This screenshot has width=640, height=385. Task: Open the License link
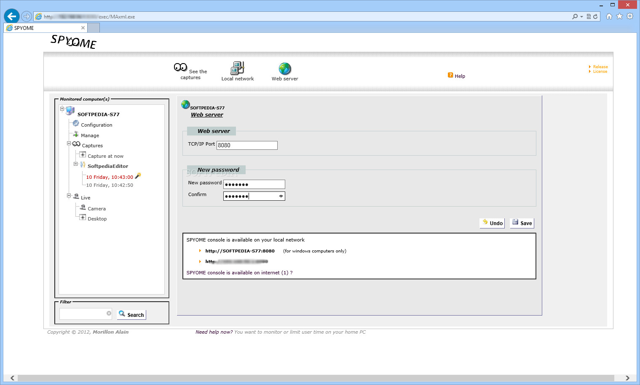600,72
